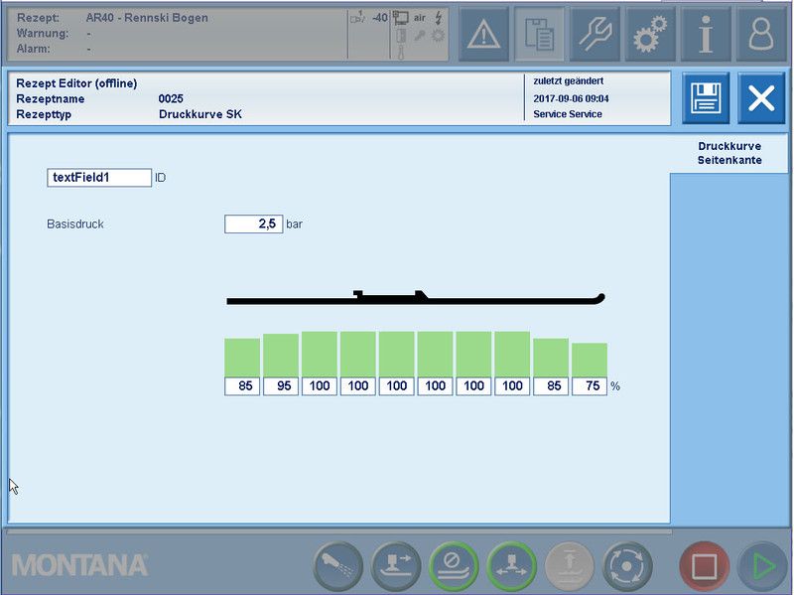Toggle the water spray nozzle function

pyautogui.click(x=338, y=567)
